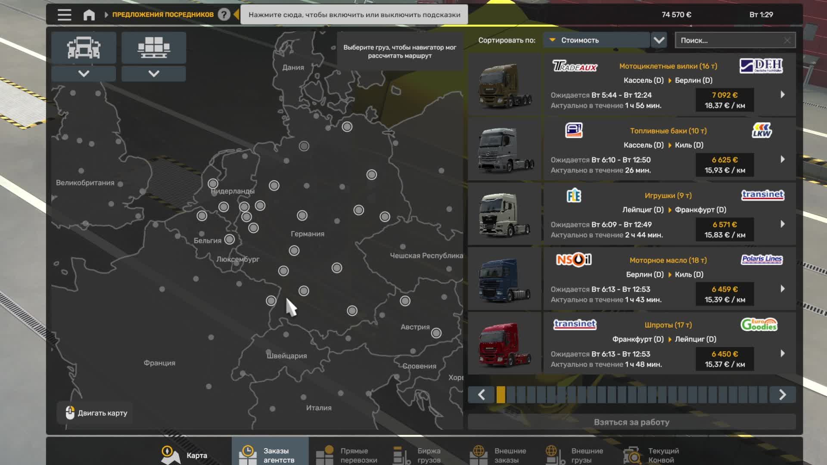827x465 pixels.
Task: Select the Transinet logo in Шпроты offer
Action: point(575,324)
